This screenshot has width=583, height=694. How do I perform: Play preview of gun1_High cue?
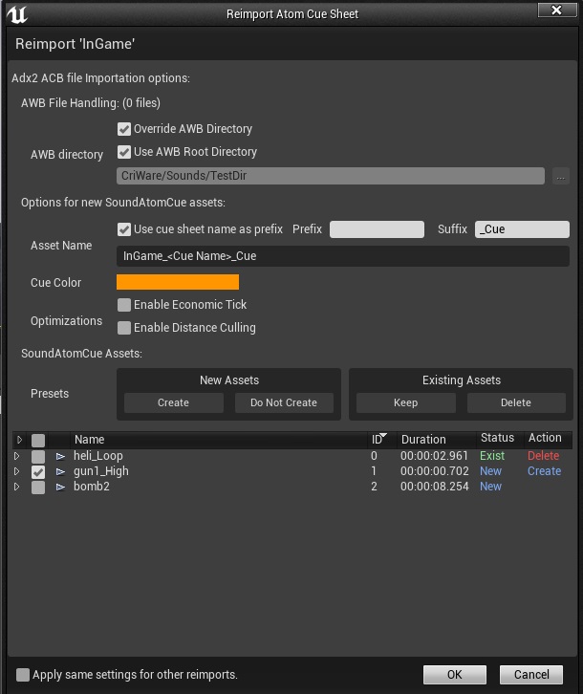(x=60, y=472)
